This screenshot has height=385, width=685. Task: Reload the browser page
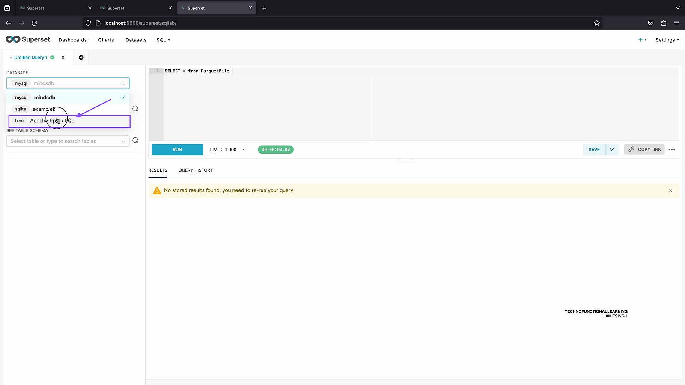34,23
